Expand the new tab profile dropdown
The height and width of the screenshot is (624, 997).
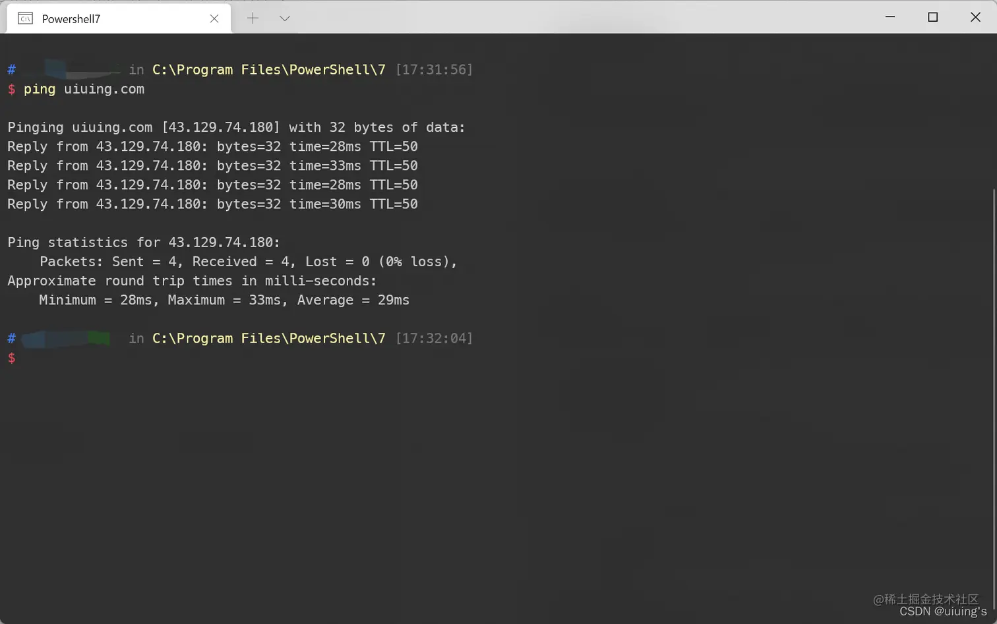click(x=284, y=18)
